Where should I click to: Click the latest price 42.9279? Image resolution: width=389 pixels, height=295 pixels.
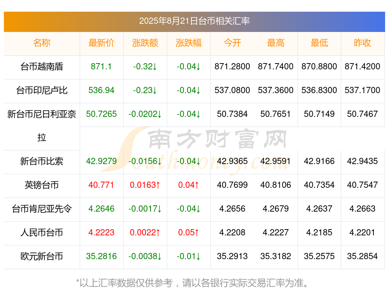[x=101, y=161]
